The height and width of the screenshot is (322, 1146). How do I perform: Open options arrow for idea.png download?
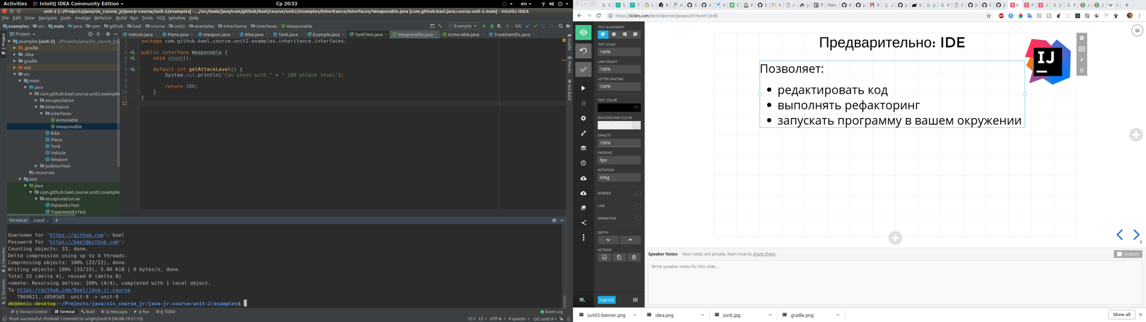pyautogui.click(x=702, y=315)
